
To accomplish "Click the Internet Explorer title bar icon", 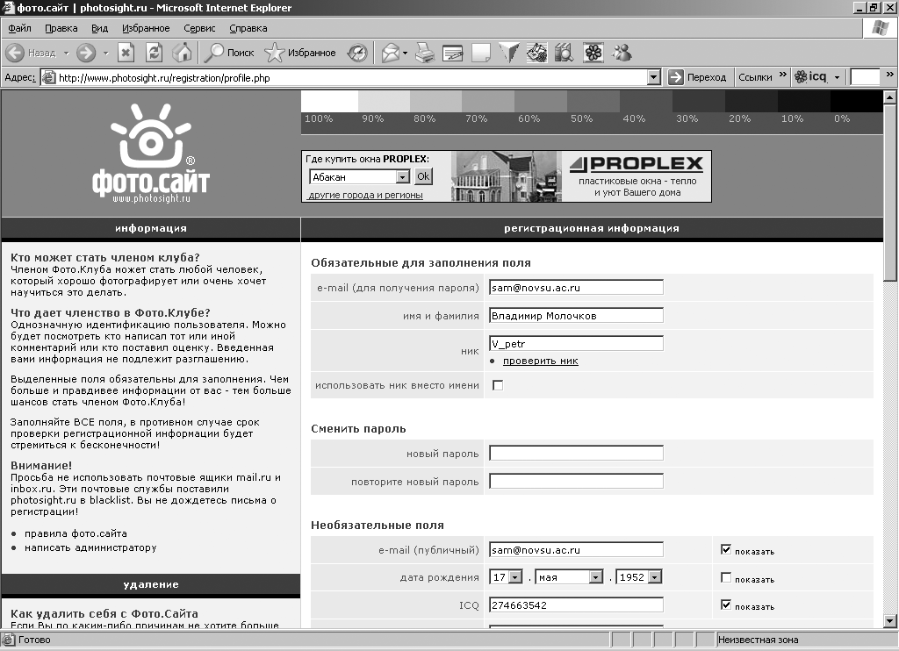I will click(8, 7).
